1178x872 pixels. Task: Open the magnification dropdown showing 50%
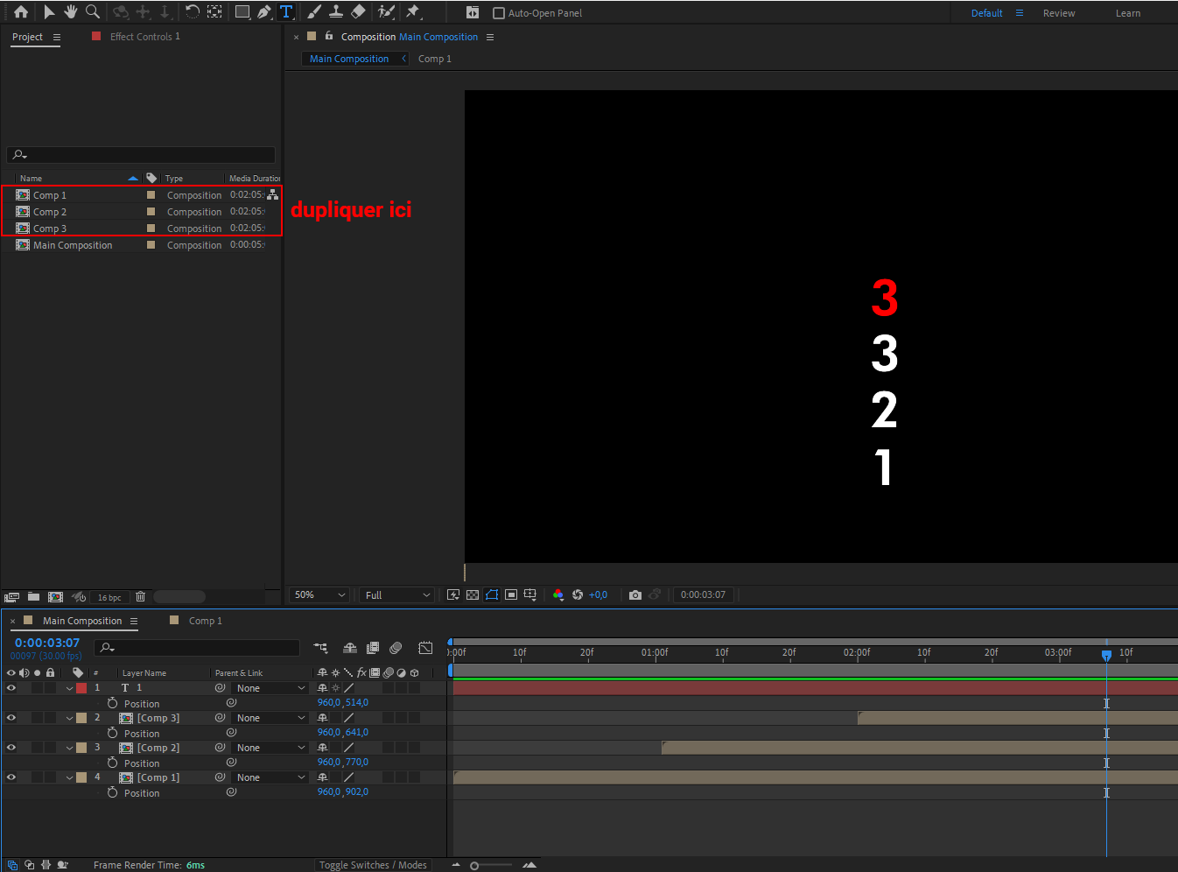click(x=319, y=594)
